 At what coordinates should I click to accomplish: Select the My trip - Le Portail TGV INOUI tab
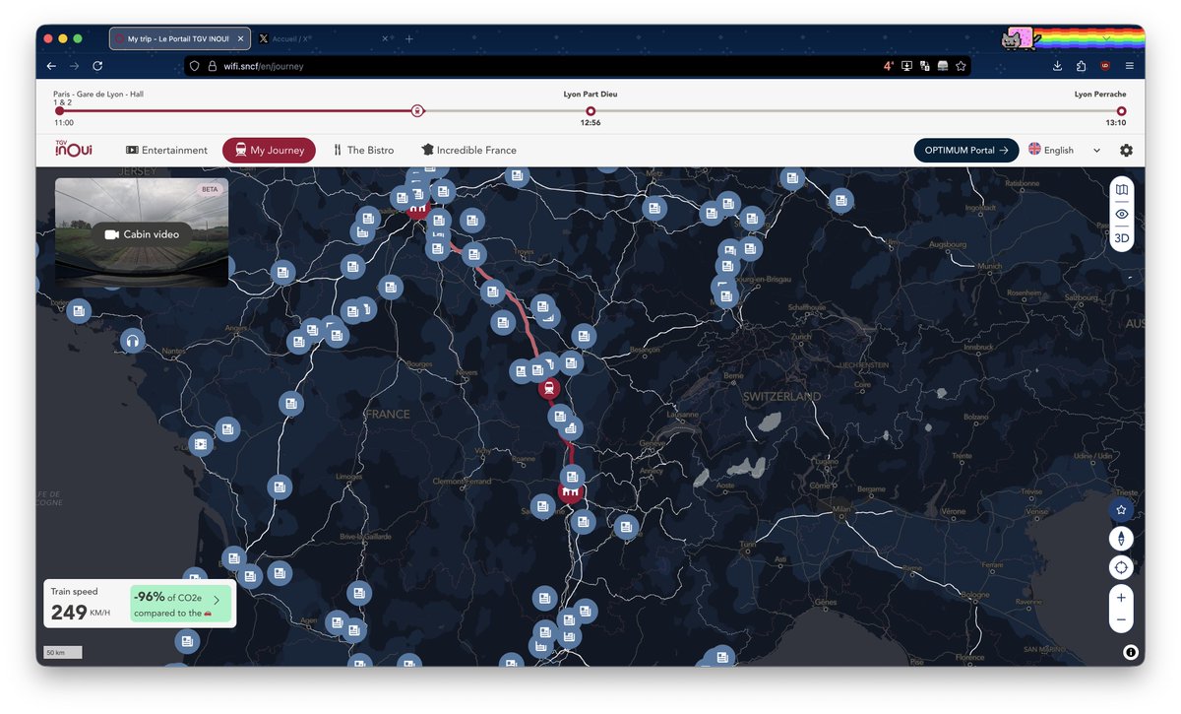point(178,38)
